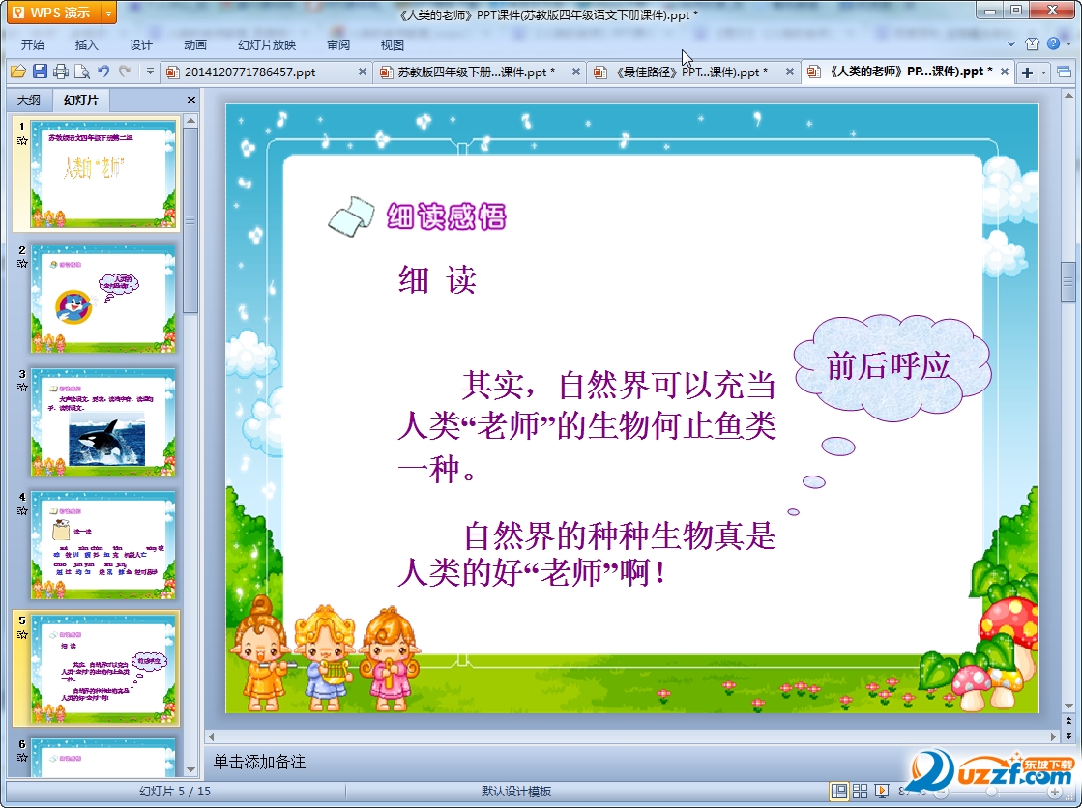Select slide 1 thumbnail 人类的老师 title
The height and width of the screenshot is (808, 1082).
pos(103,174)
